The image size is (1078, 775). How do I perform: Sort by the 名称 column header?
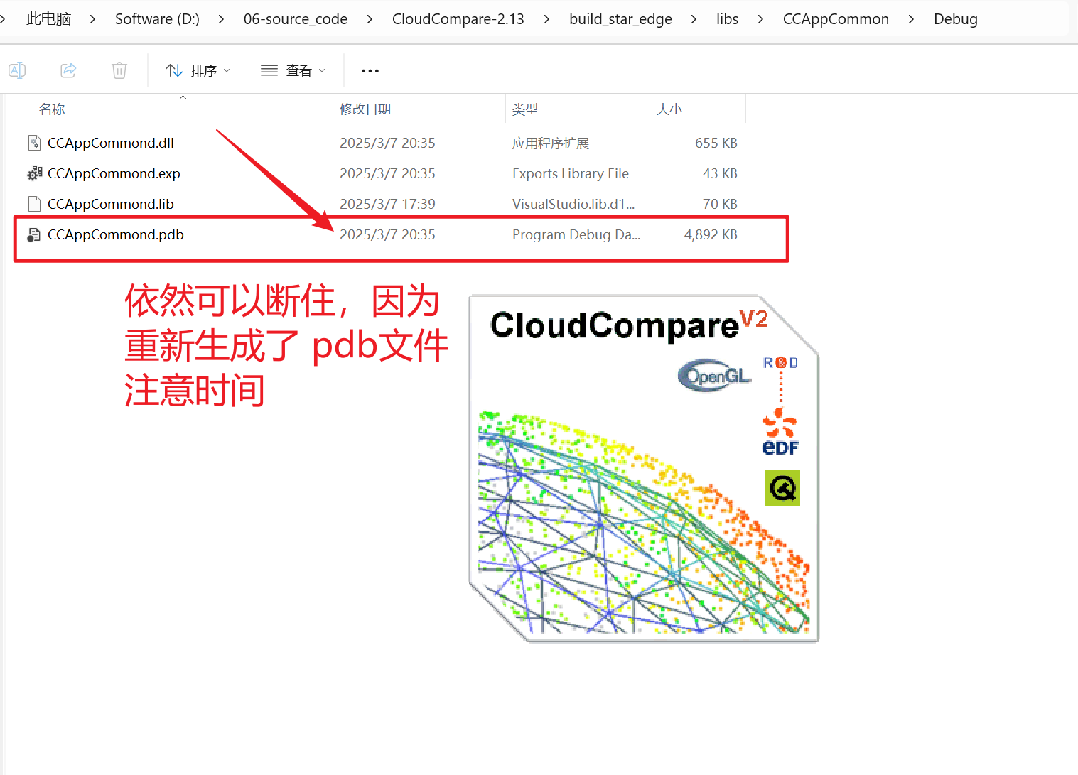click(x=52, y=109)
